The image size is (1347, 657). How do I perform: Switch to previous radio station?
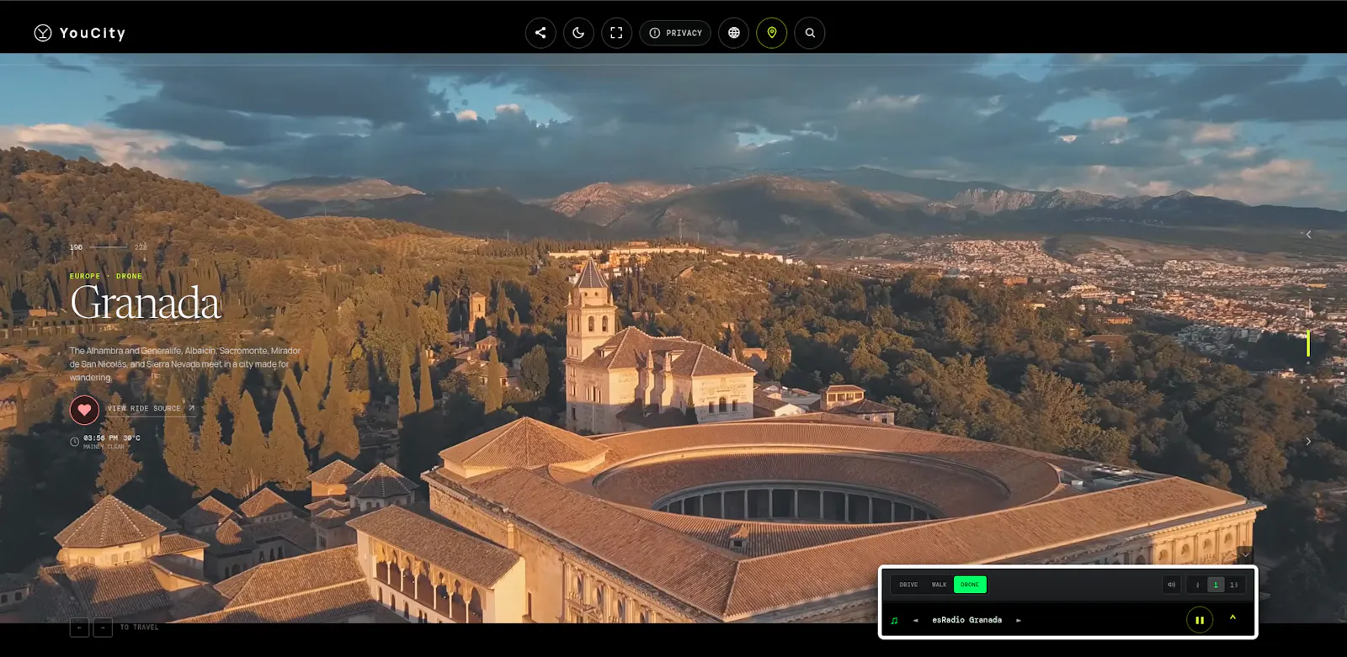click(x=916, y=621)
